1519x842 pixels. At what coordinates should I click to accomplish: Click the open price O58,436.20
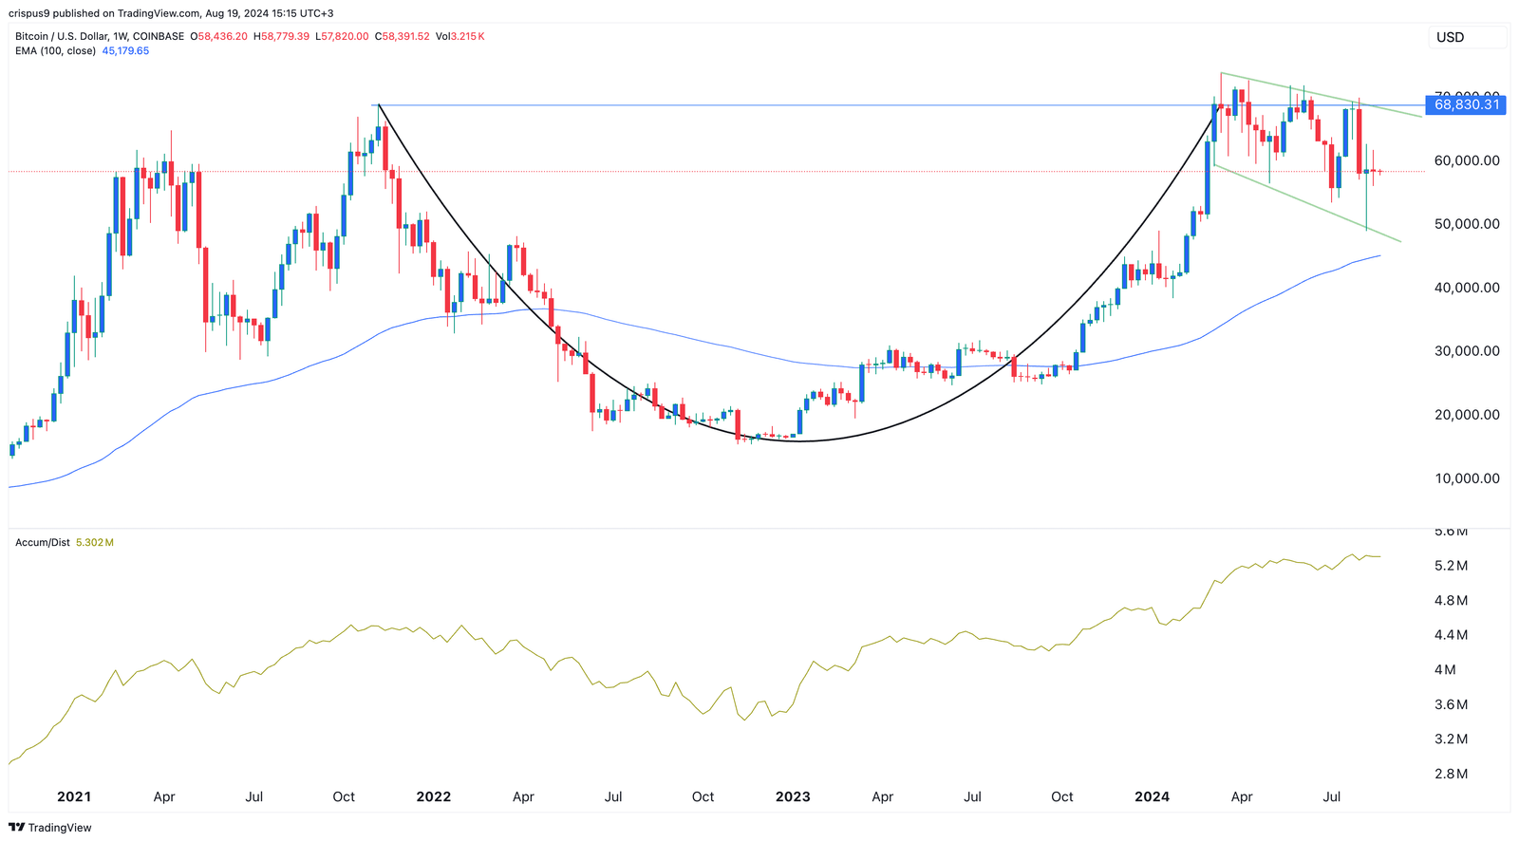pyautogui.click(x=219, y=36)
